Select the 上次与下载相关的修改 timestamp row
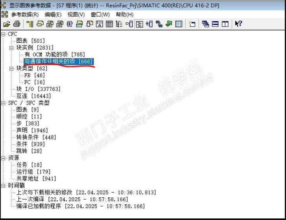This screenshot has height=220, width=286. click(86, 192)
